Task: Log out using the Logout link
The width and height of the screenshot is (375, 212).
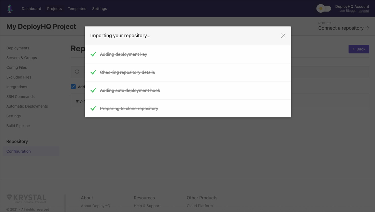Action: point(364,11)
